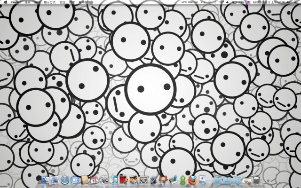Open Finder from the Dock
301x188 pixels.
(x=45, y=180)
